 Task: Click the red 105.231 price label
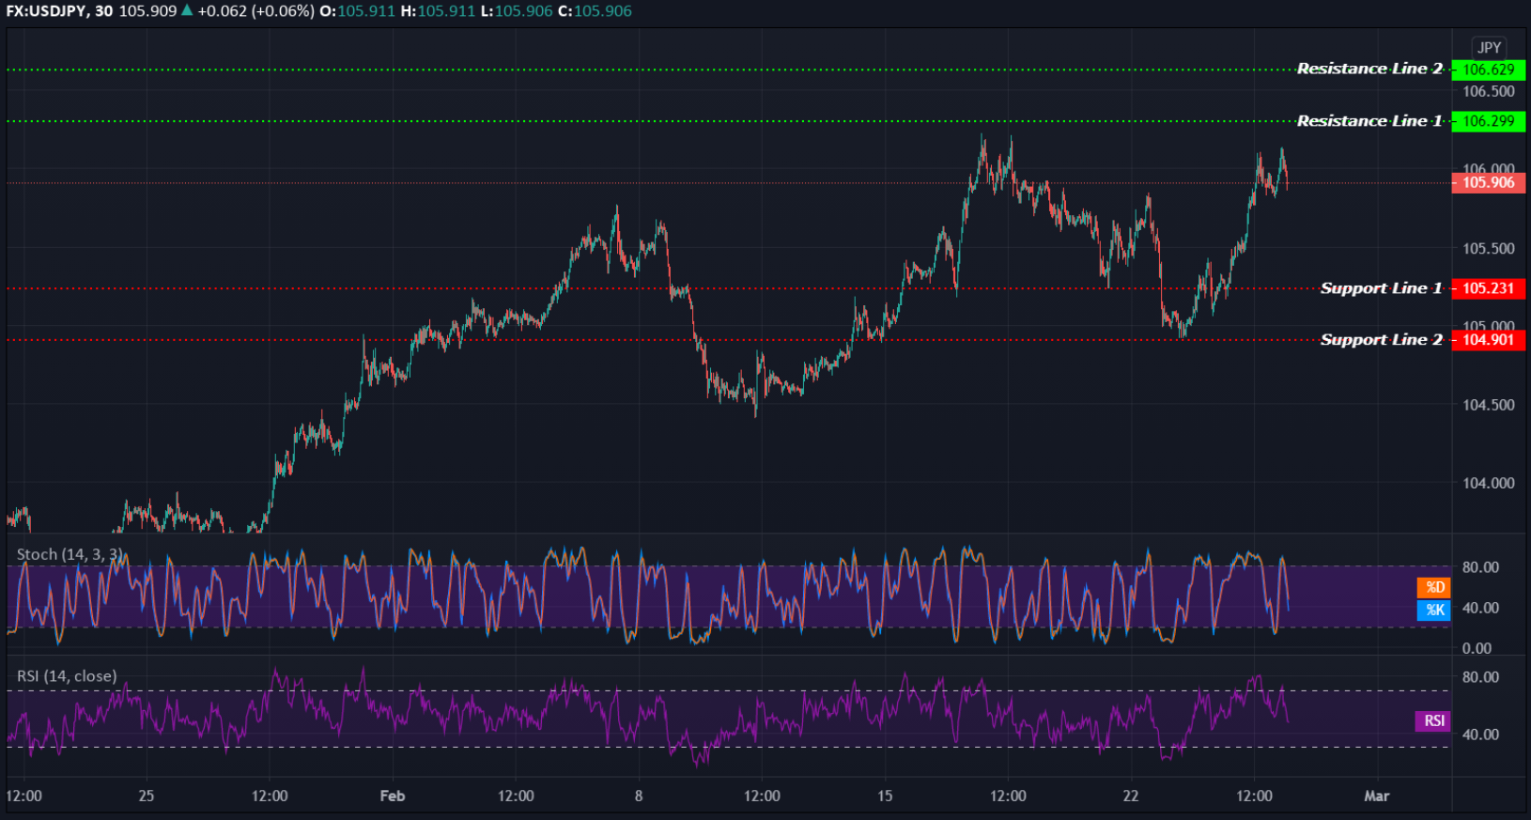(1489, 288)
